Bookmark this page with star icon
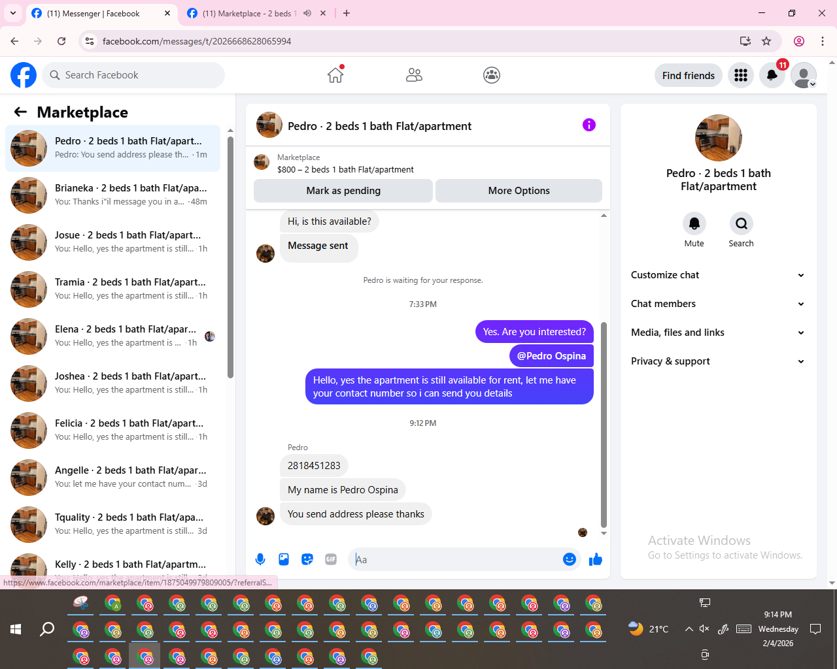This screenshot has width=837, height=669. [x=766, y=41]
